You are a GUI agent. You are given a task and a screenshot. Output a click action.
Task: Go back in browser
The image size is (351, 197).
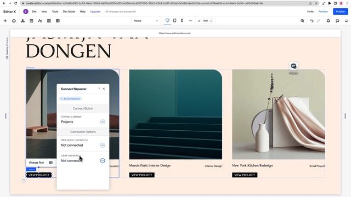click(x=4, y=3)
